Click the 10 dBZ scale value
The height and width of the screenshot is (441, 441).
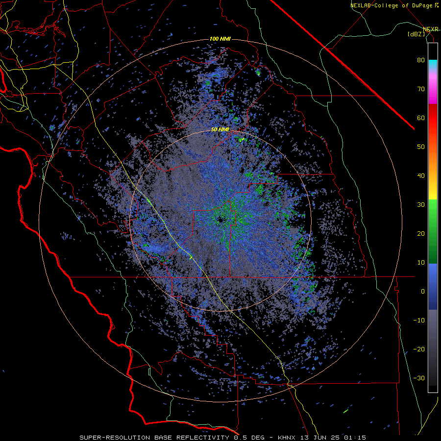(421, 263)
